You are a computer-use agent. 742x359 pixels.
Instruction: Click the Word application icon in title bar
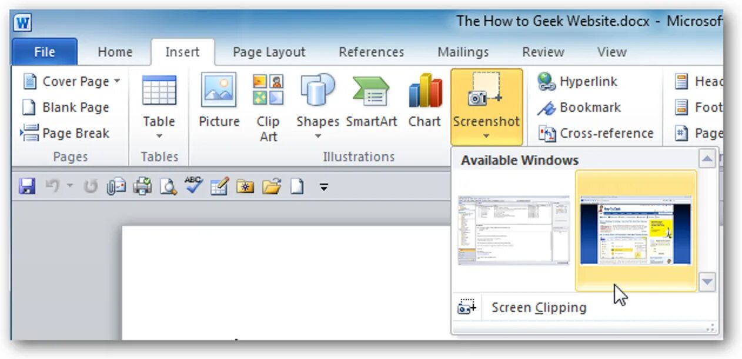(x=23, y=24)
